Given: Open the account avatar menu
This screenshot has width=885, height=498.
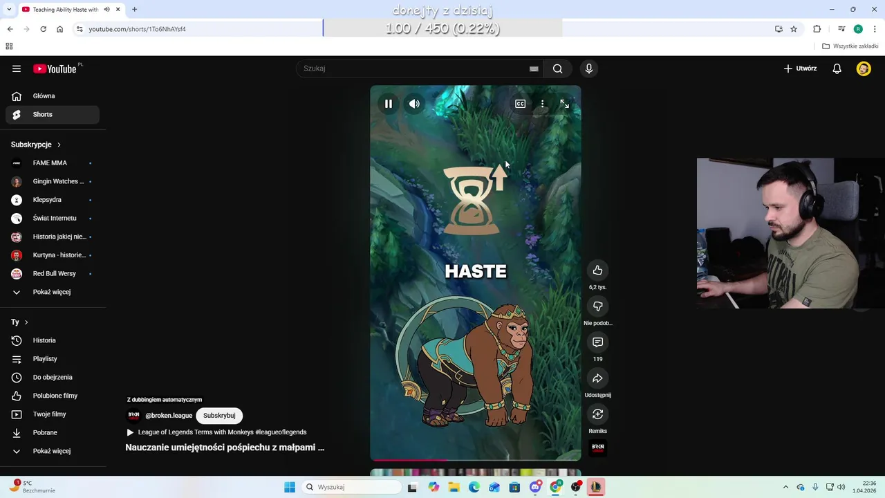Looking at the screenshot, I should [864, 68].
